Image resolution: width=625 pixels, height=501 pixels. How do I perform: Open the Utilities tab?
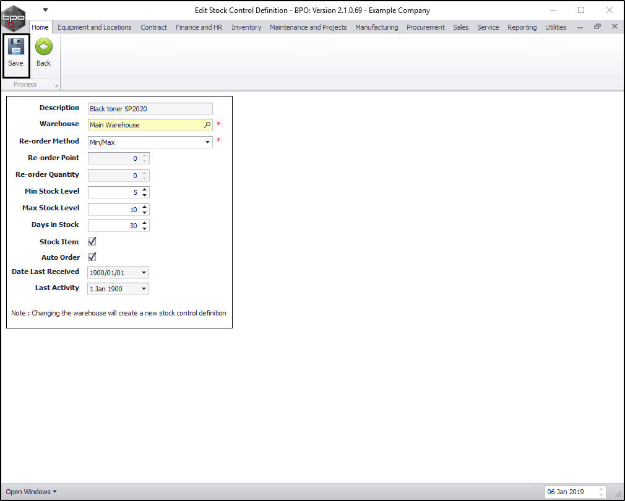[556, 27]
